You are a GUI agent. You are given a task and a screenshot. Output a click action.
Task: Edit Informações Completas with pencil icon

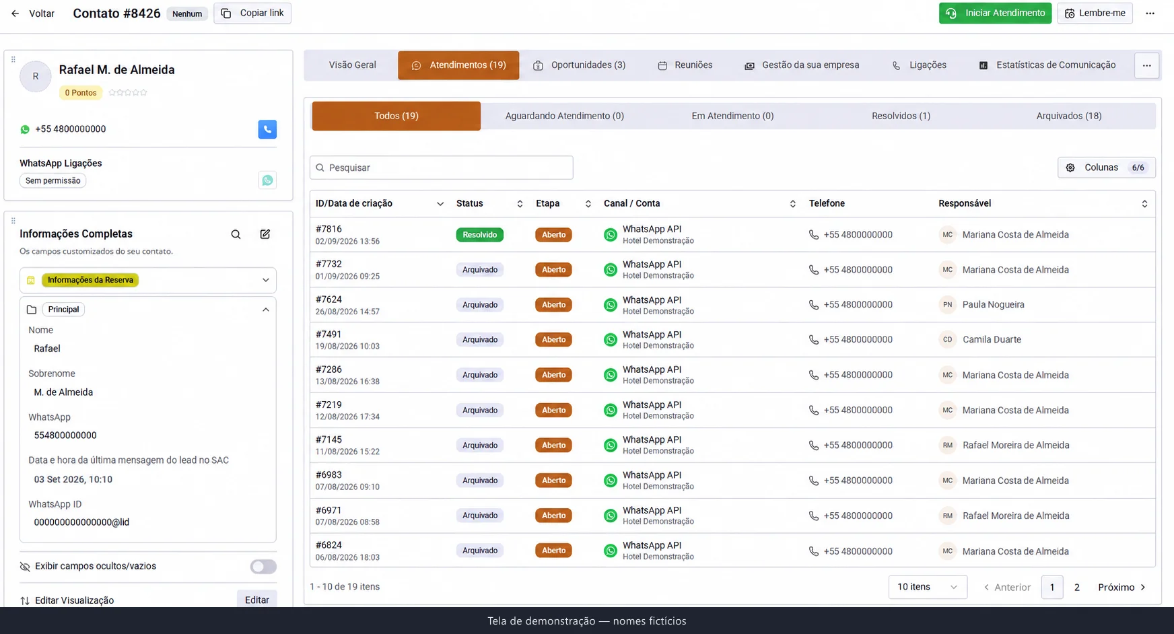tap(265, 234)
